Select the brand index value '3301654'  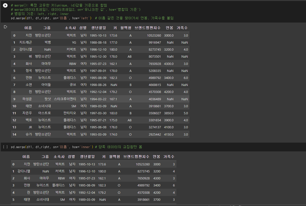pyautogui.click(x=155, y=120)
